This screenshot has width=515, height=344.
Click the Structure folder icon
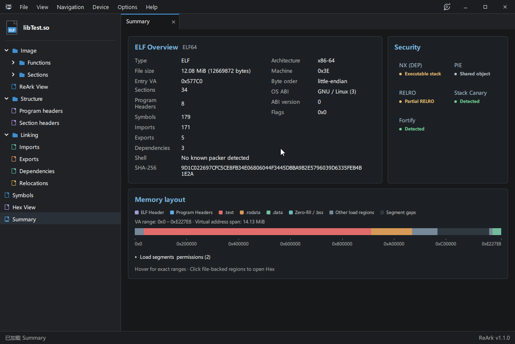pyautogui.click(x=15, y=99)
